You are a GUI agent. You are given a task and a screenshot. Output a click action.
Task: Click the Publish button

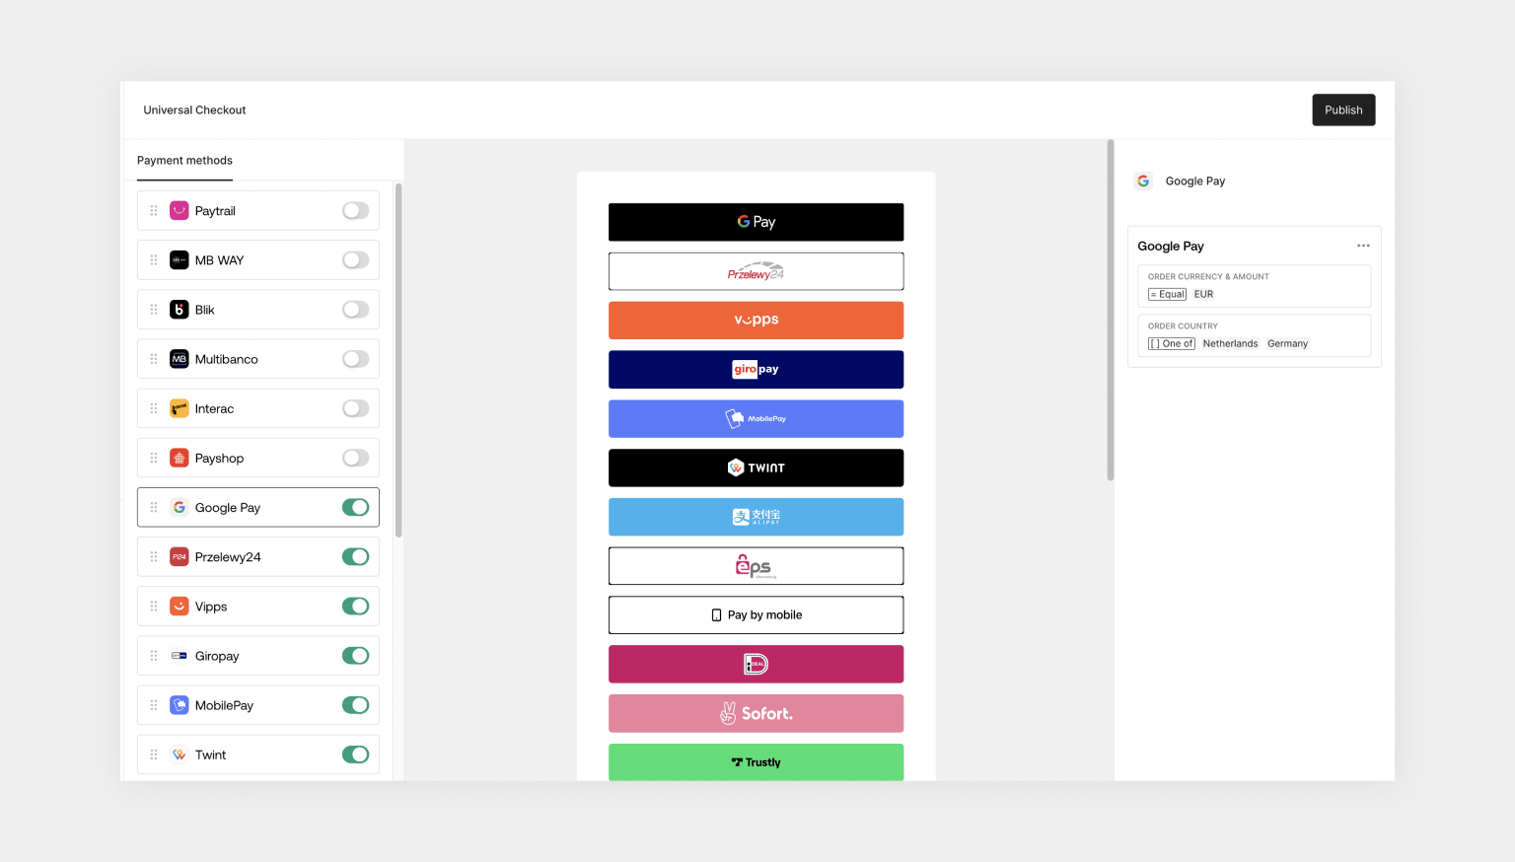click(1343, 110)
